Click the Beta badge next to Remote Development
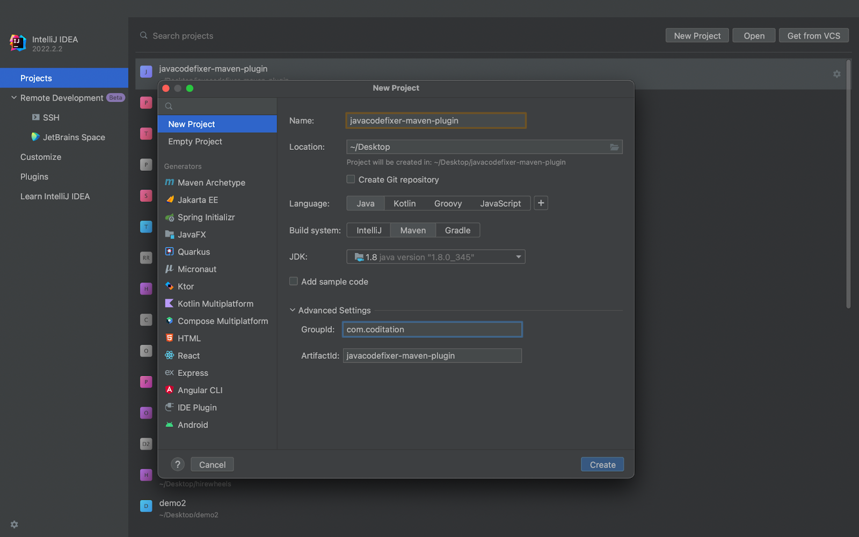 (115, 98)
